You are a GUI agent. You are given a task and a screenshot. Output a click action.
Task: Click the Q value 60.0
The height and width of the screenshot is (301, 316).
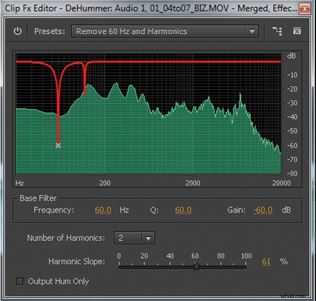tap(183, 210)
